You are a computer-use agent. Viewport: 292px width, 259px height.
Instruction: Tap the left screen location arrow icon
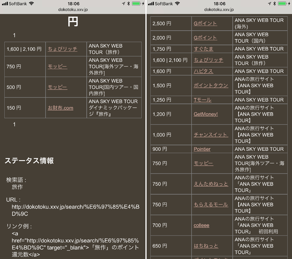(124, 3)
